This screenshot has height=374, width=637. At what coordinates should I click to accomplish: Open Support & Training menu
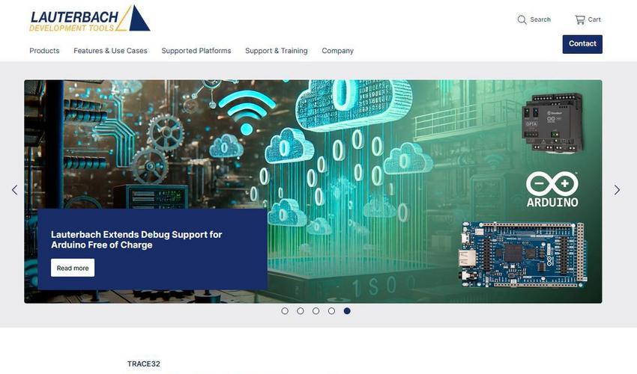coord(277,51)
